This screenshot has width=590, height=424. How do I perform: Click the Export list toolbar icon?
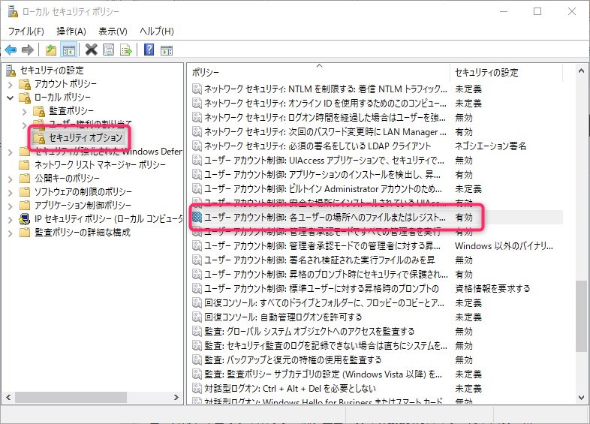pyautogui.click(x=126, y=50)
